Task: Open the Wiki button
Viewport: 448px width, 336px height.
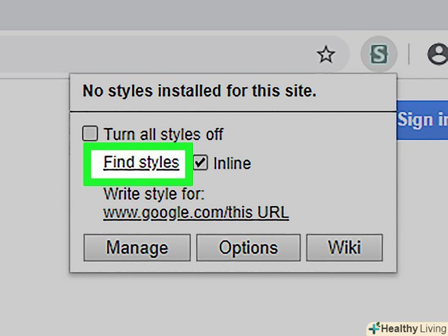Action: click(344, 248)
